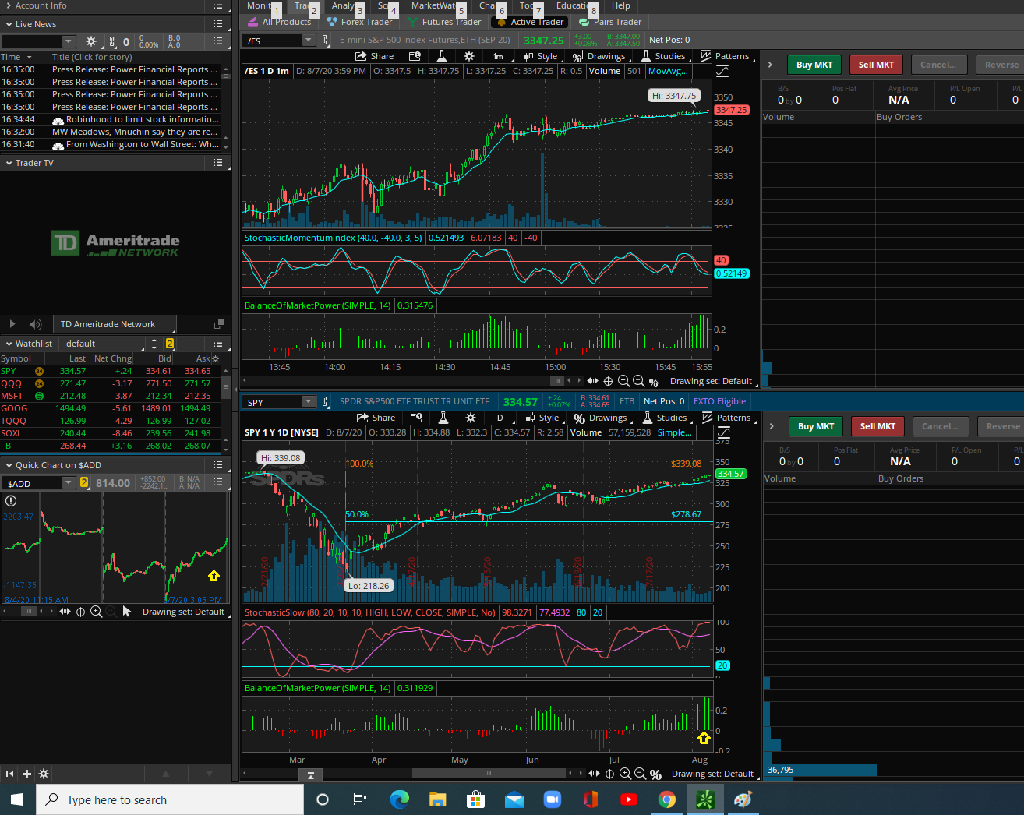Open the left sidebar gear at the bottom
The image size is (1024, 815).
(44, 774)
